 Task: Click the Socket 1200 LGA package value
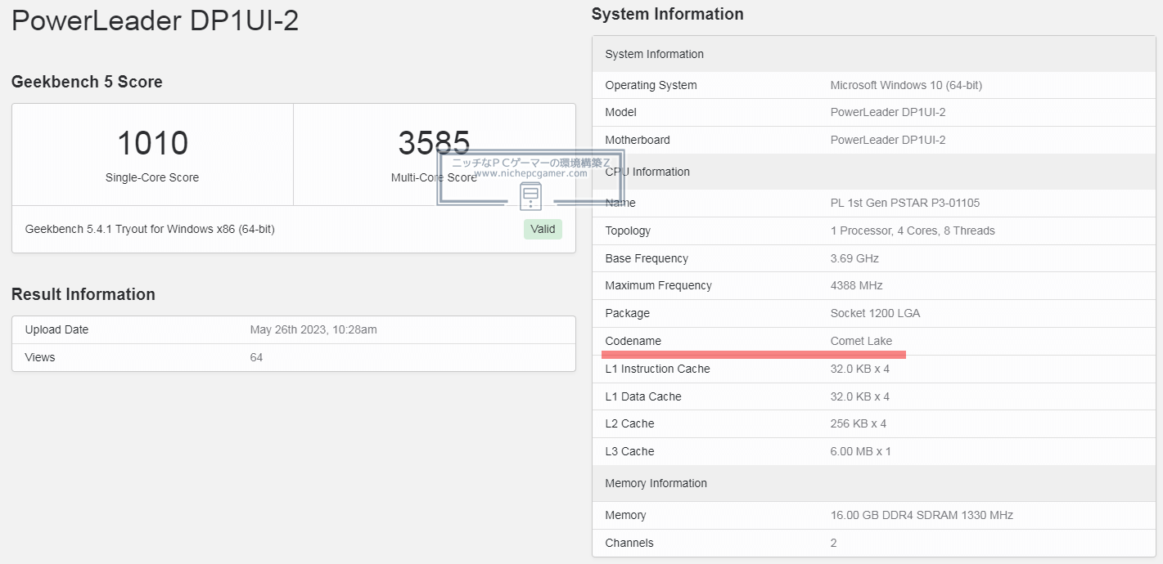click(875, 313)
